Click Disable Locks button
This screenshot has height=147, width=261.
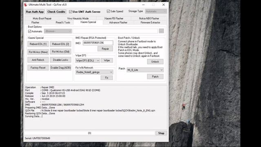pos(60,60)
